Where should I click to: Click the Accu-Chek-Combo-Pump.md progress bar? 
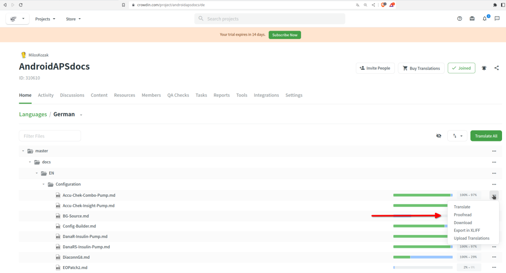423,195
